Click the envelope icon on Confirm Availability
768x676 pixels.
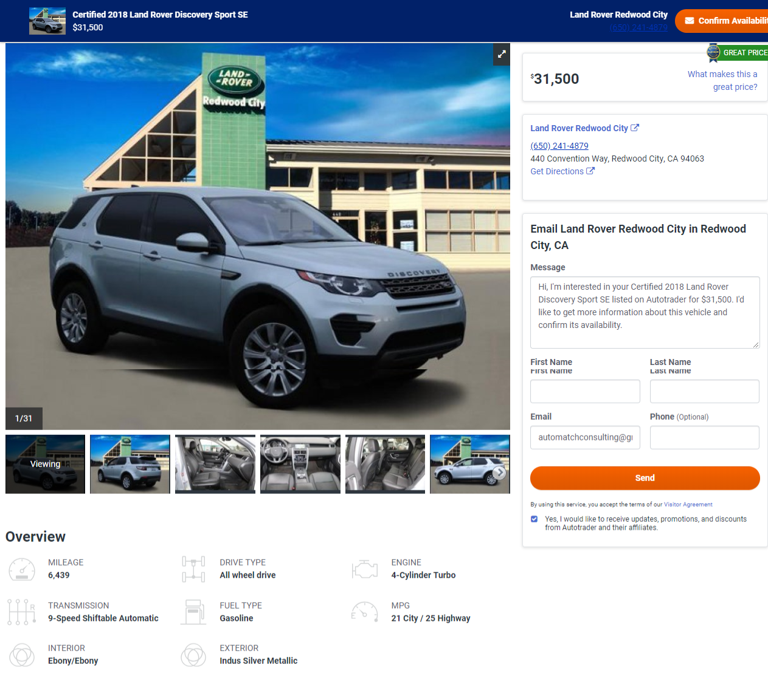pyautogui.click(x=690, y=21)
